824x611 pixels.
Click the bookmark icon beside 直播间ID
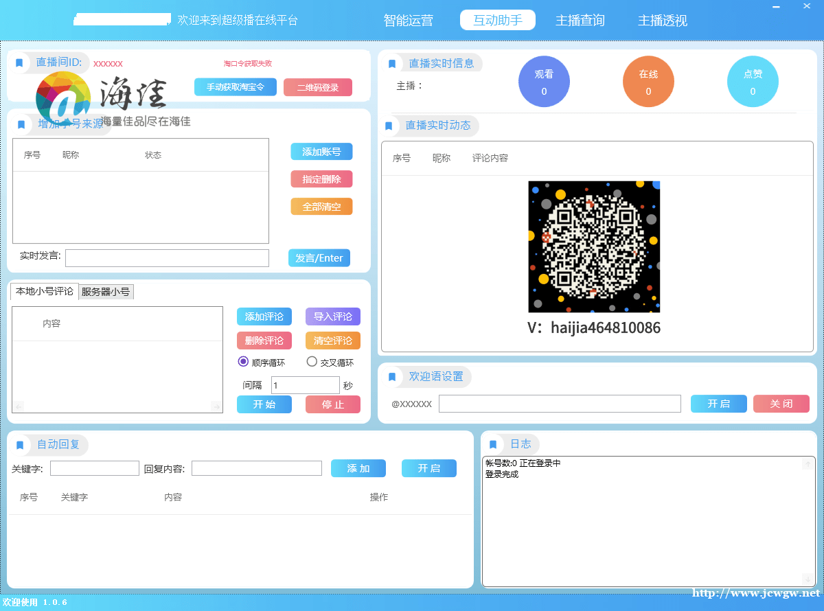(19, 62)
